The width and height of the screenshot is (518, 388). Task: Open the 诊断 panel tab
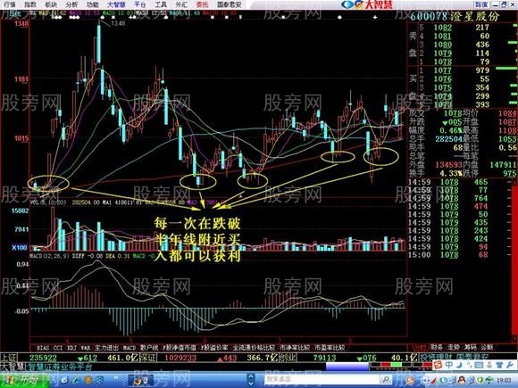pos(488,347)
